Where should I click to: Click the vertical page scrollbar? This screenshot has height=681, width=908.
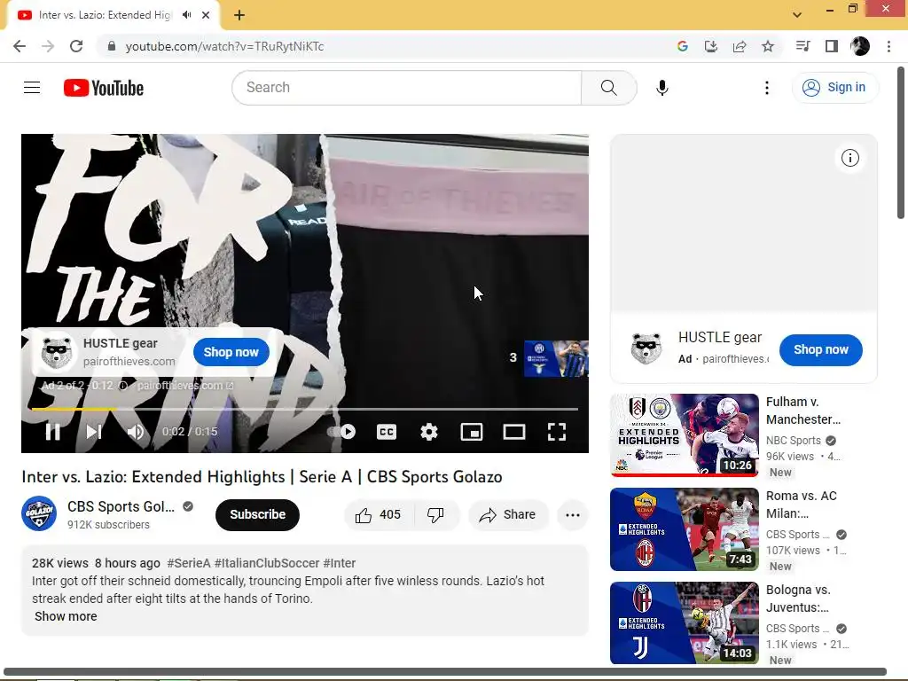(x=901, y=143)
